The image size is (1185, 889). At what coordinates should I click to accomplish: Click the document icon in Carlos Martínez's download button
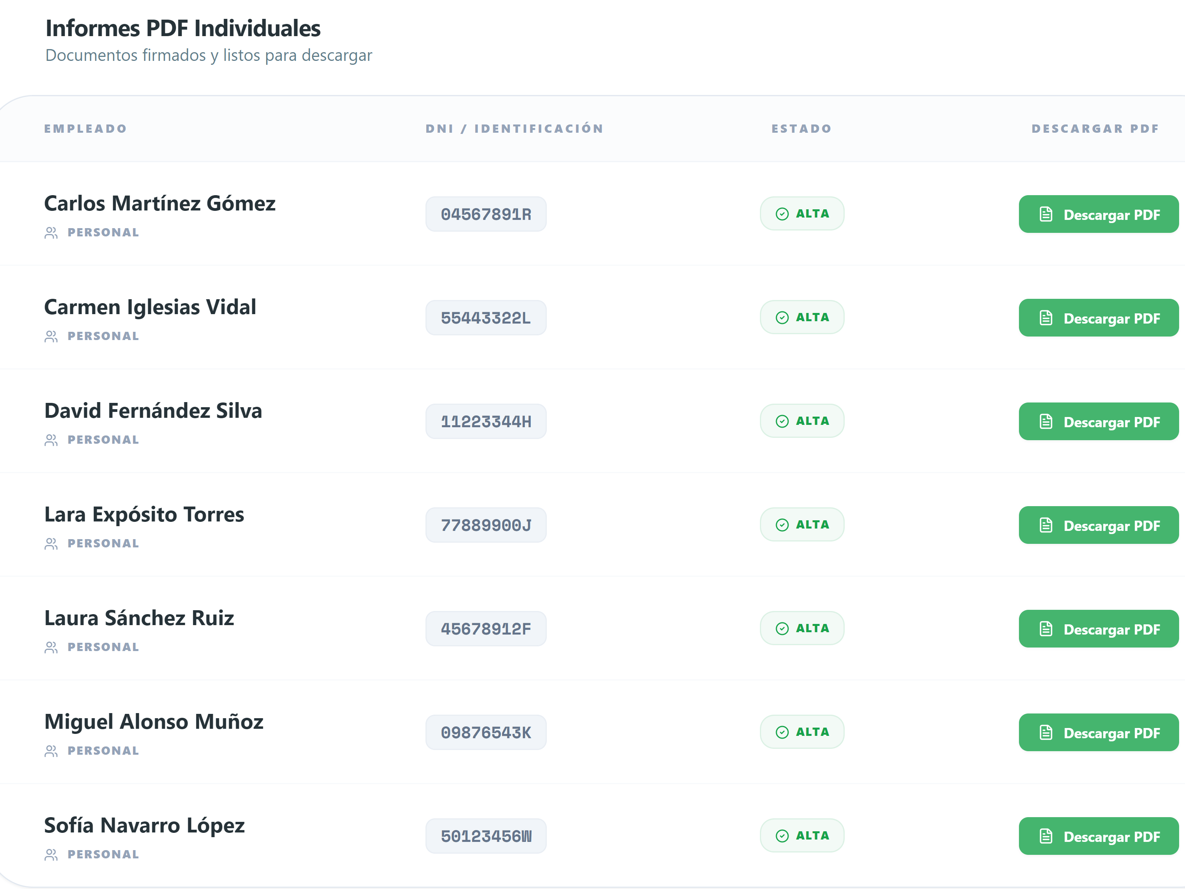click(1046, 214)
